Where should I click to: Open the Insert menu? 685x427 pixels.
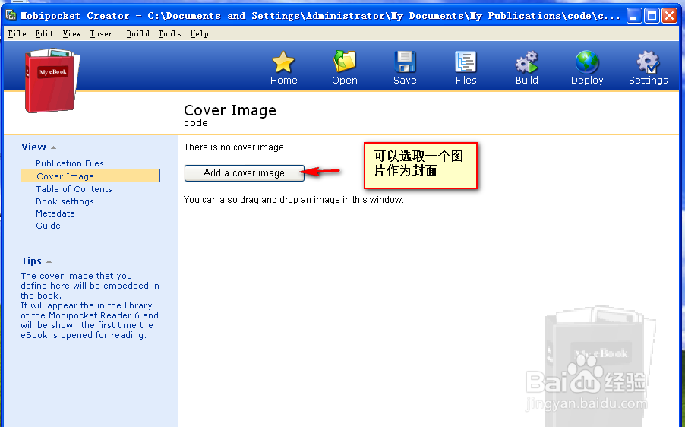(103, 33)
